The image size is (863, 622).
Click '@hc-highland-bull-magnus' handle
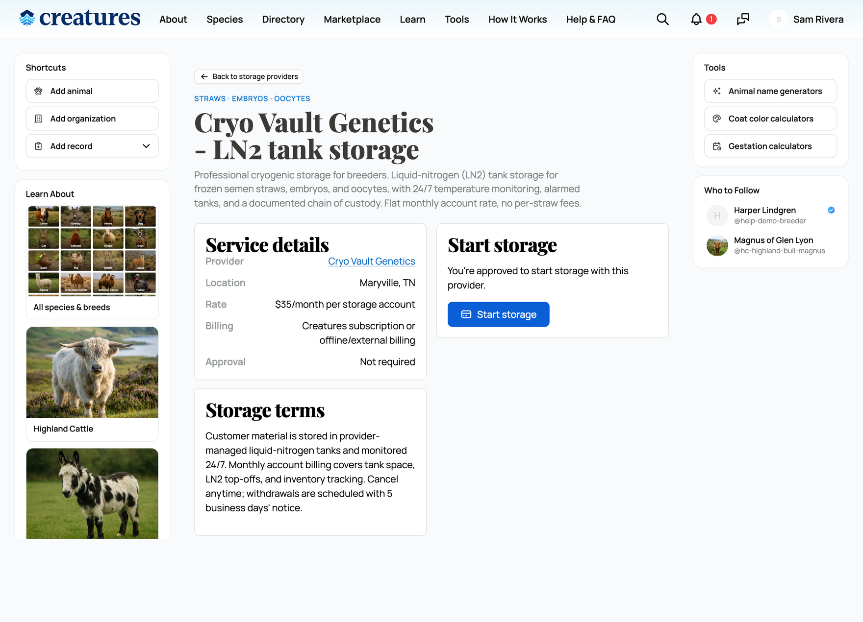(x=779, y=251)
